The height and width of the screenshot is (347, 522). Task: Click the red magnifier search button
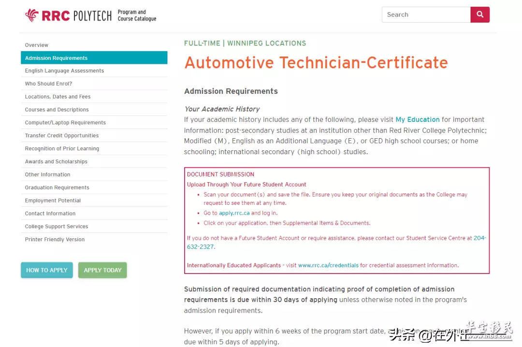(x=480, y=14)
